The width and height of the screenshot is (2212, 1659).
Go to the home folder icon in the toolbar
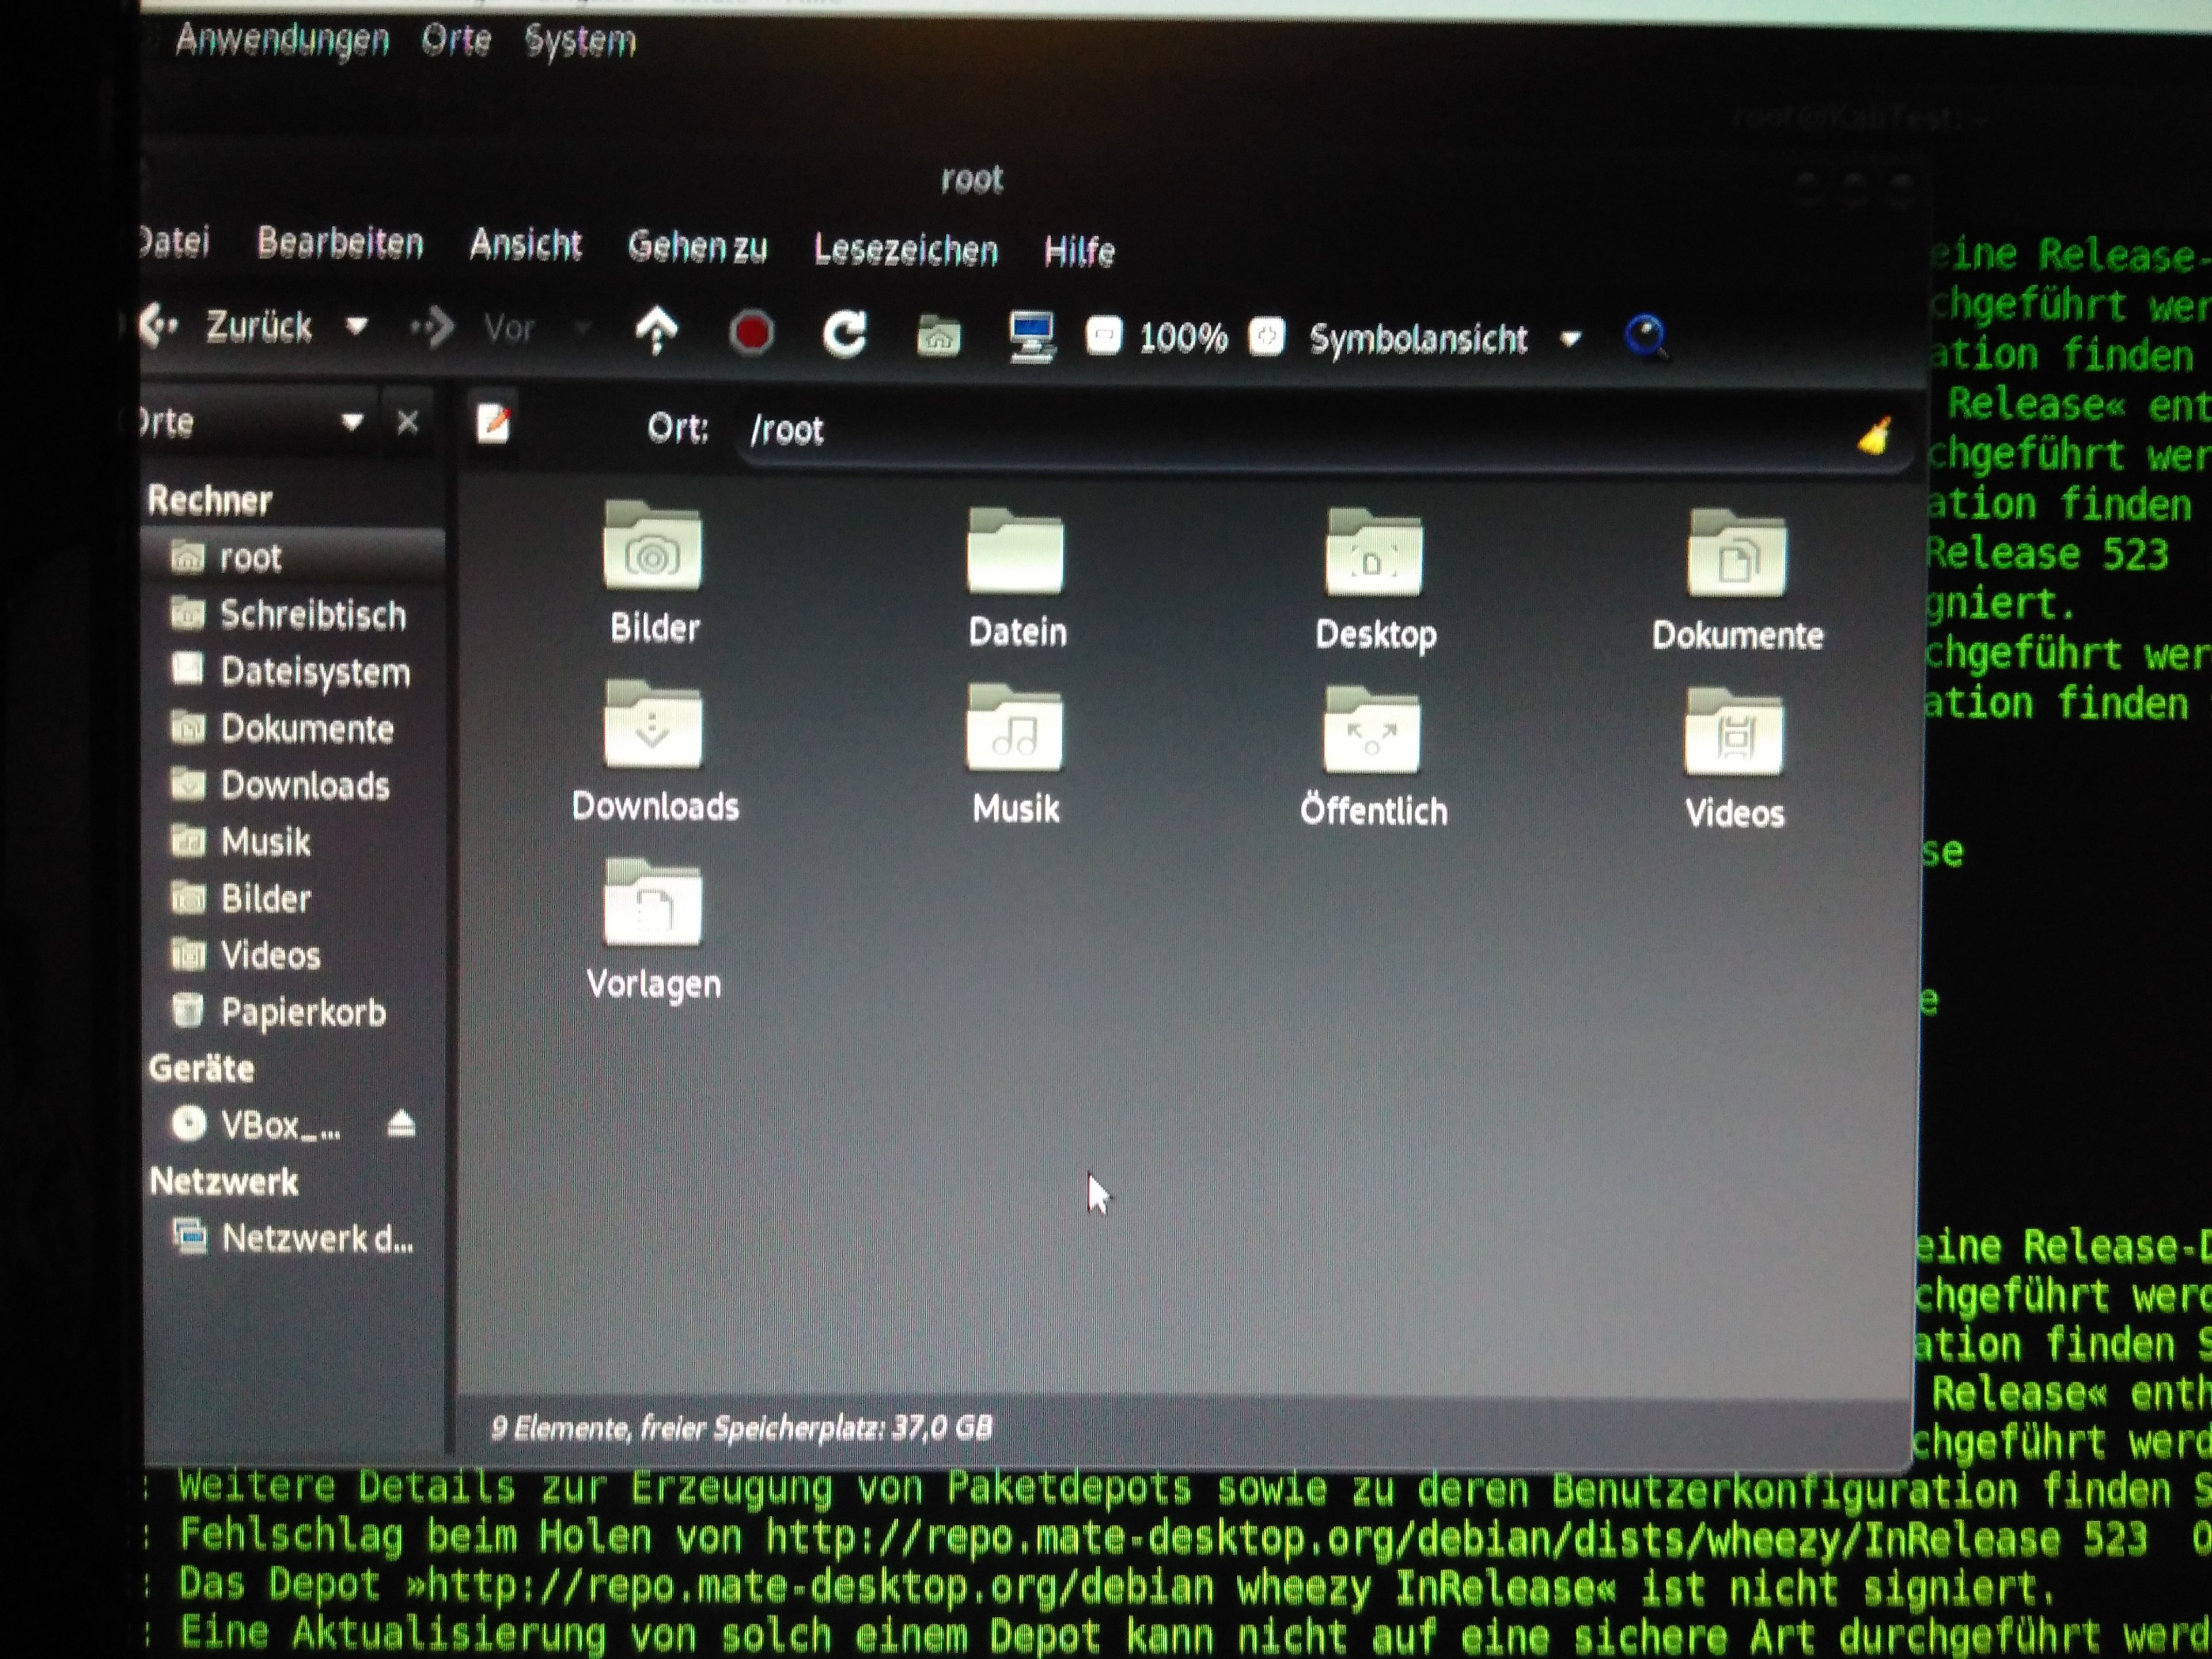[x=938, y=336]
